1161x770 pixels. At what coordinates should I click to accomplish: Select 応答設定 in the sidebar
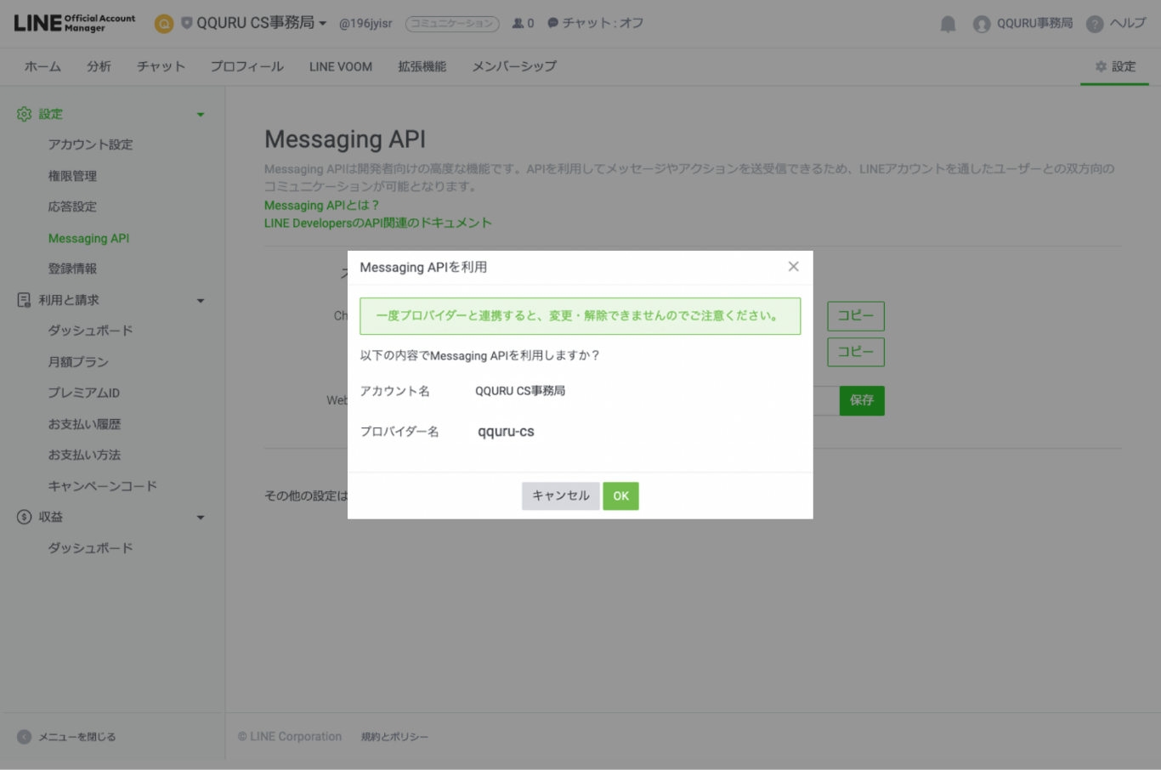[72, 207]
